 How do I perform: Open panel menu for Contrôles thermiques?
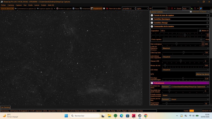[x=207, y=19]
